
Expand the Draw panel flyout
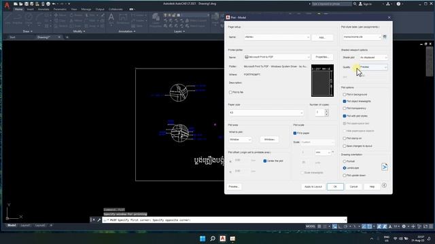pos(28,32)
